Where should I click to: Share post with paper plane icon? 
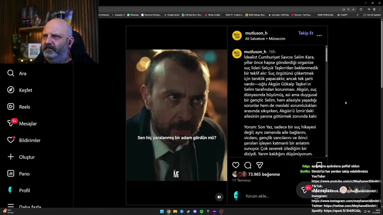[x=260, y=165]
